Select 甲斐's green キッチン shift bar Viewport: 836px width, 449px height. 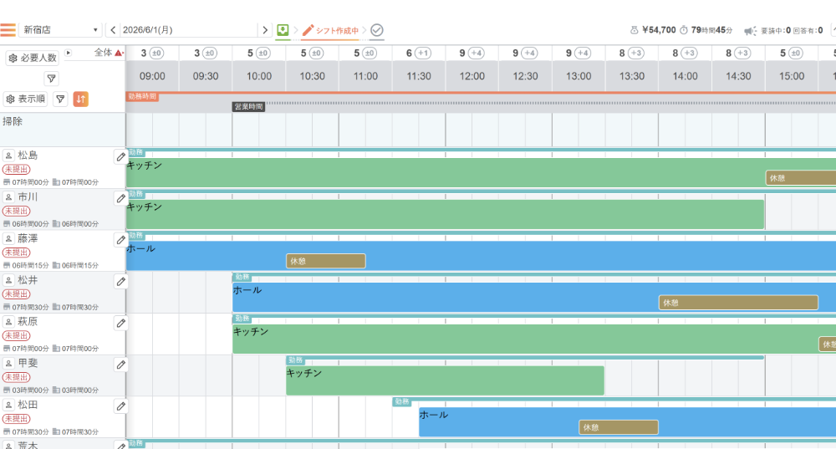[446, 380]
